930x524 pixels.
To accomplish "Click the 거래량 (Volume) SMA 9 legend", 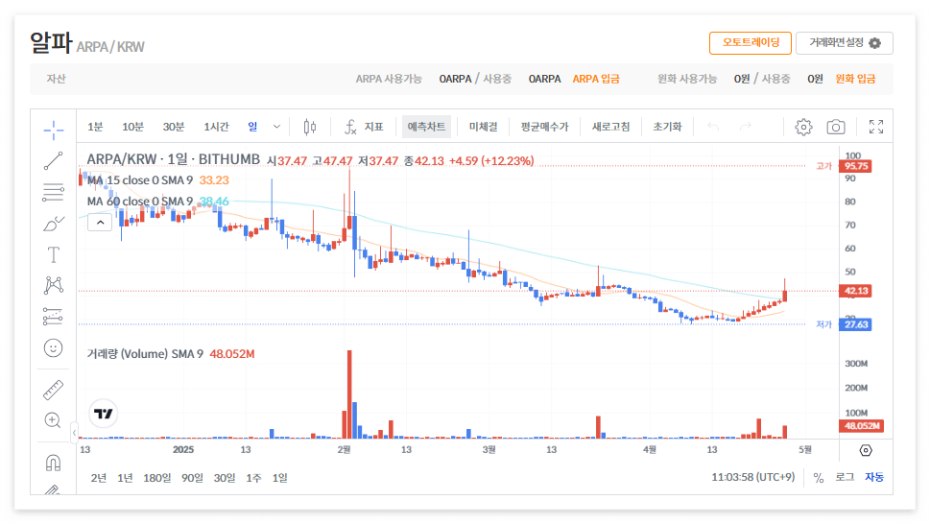I will click(x=145, y=354).
